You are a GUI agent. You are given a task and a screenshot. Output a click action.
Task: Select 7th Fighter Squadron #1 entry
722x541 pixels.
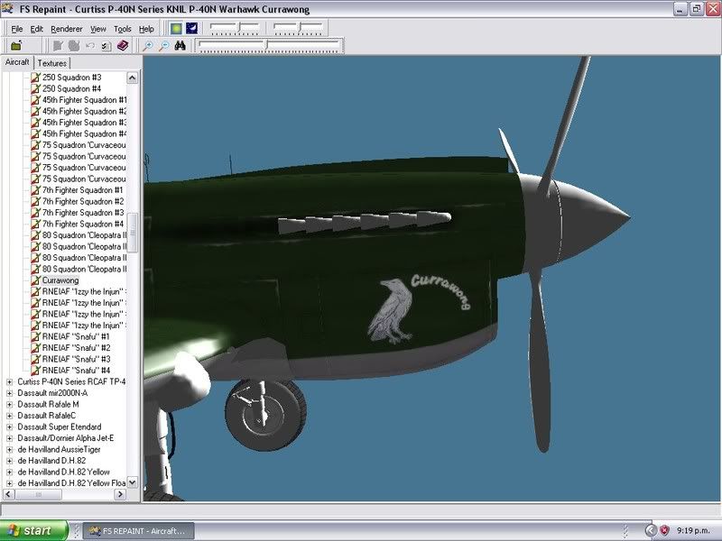click(x=82, y=190)
